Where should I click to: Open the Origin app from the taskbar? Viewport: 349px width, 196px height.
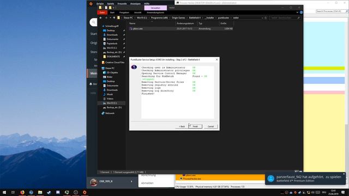85,192
